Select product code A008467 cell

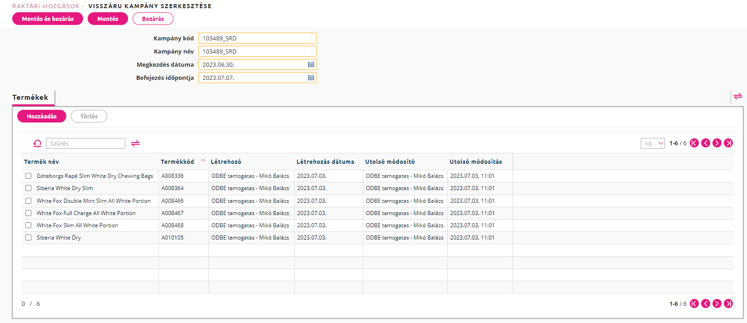173,213
